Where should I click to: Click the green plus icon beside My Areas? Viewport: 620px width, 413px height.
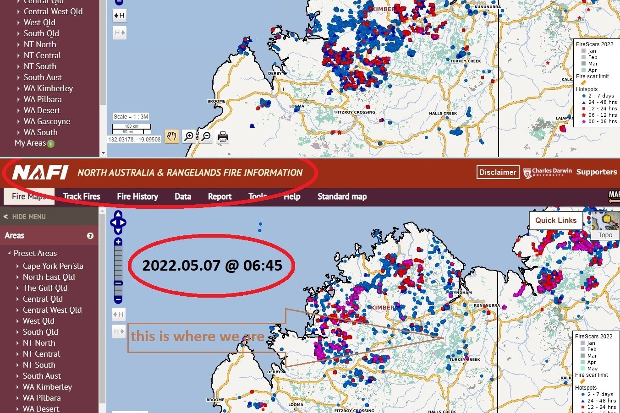point(51,144)
